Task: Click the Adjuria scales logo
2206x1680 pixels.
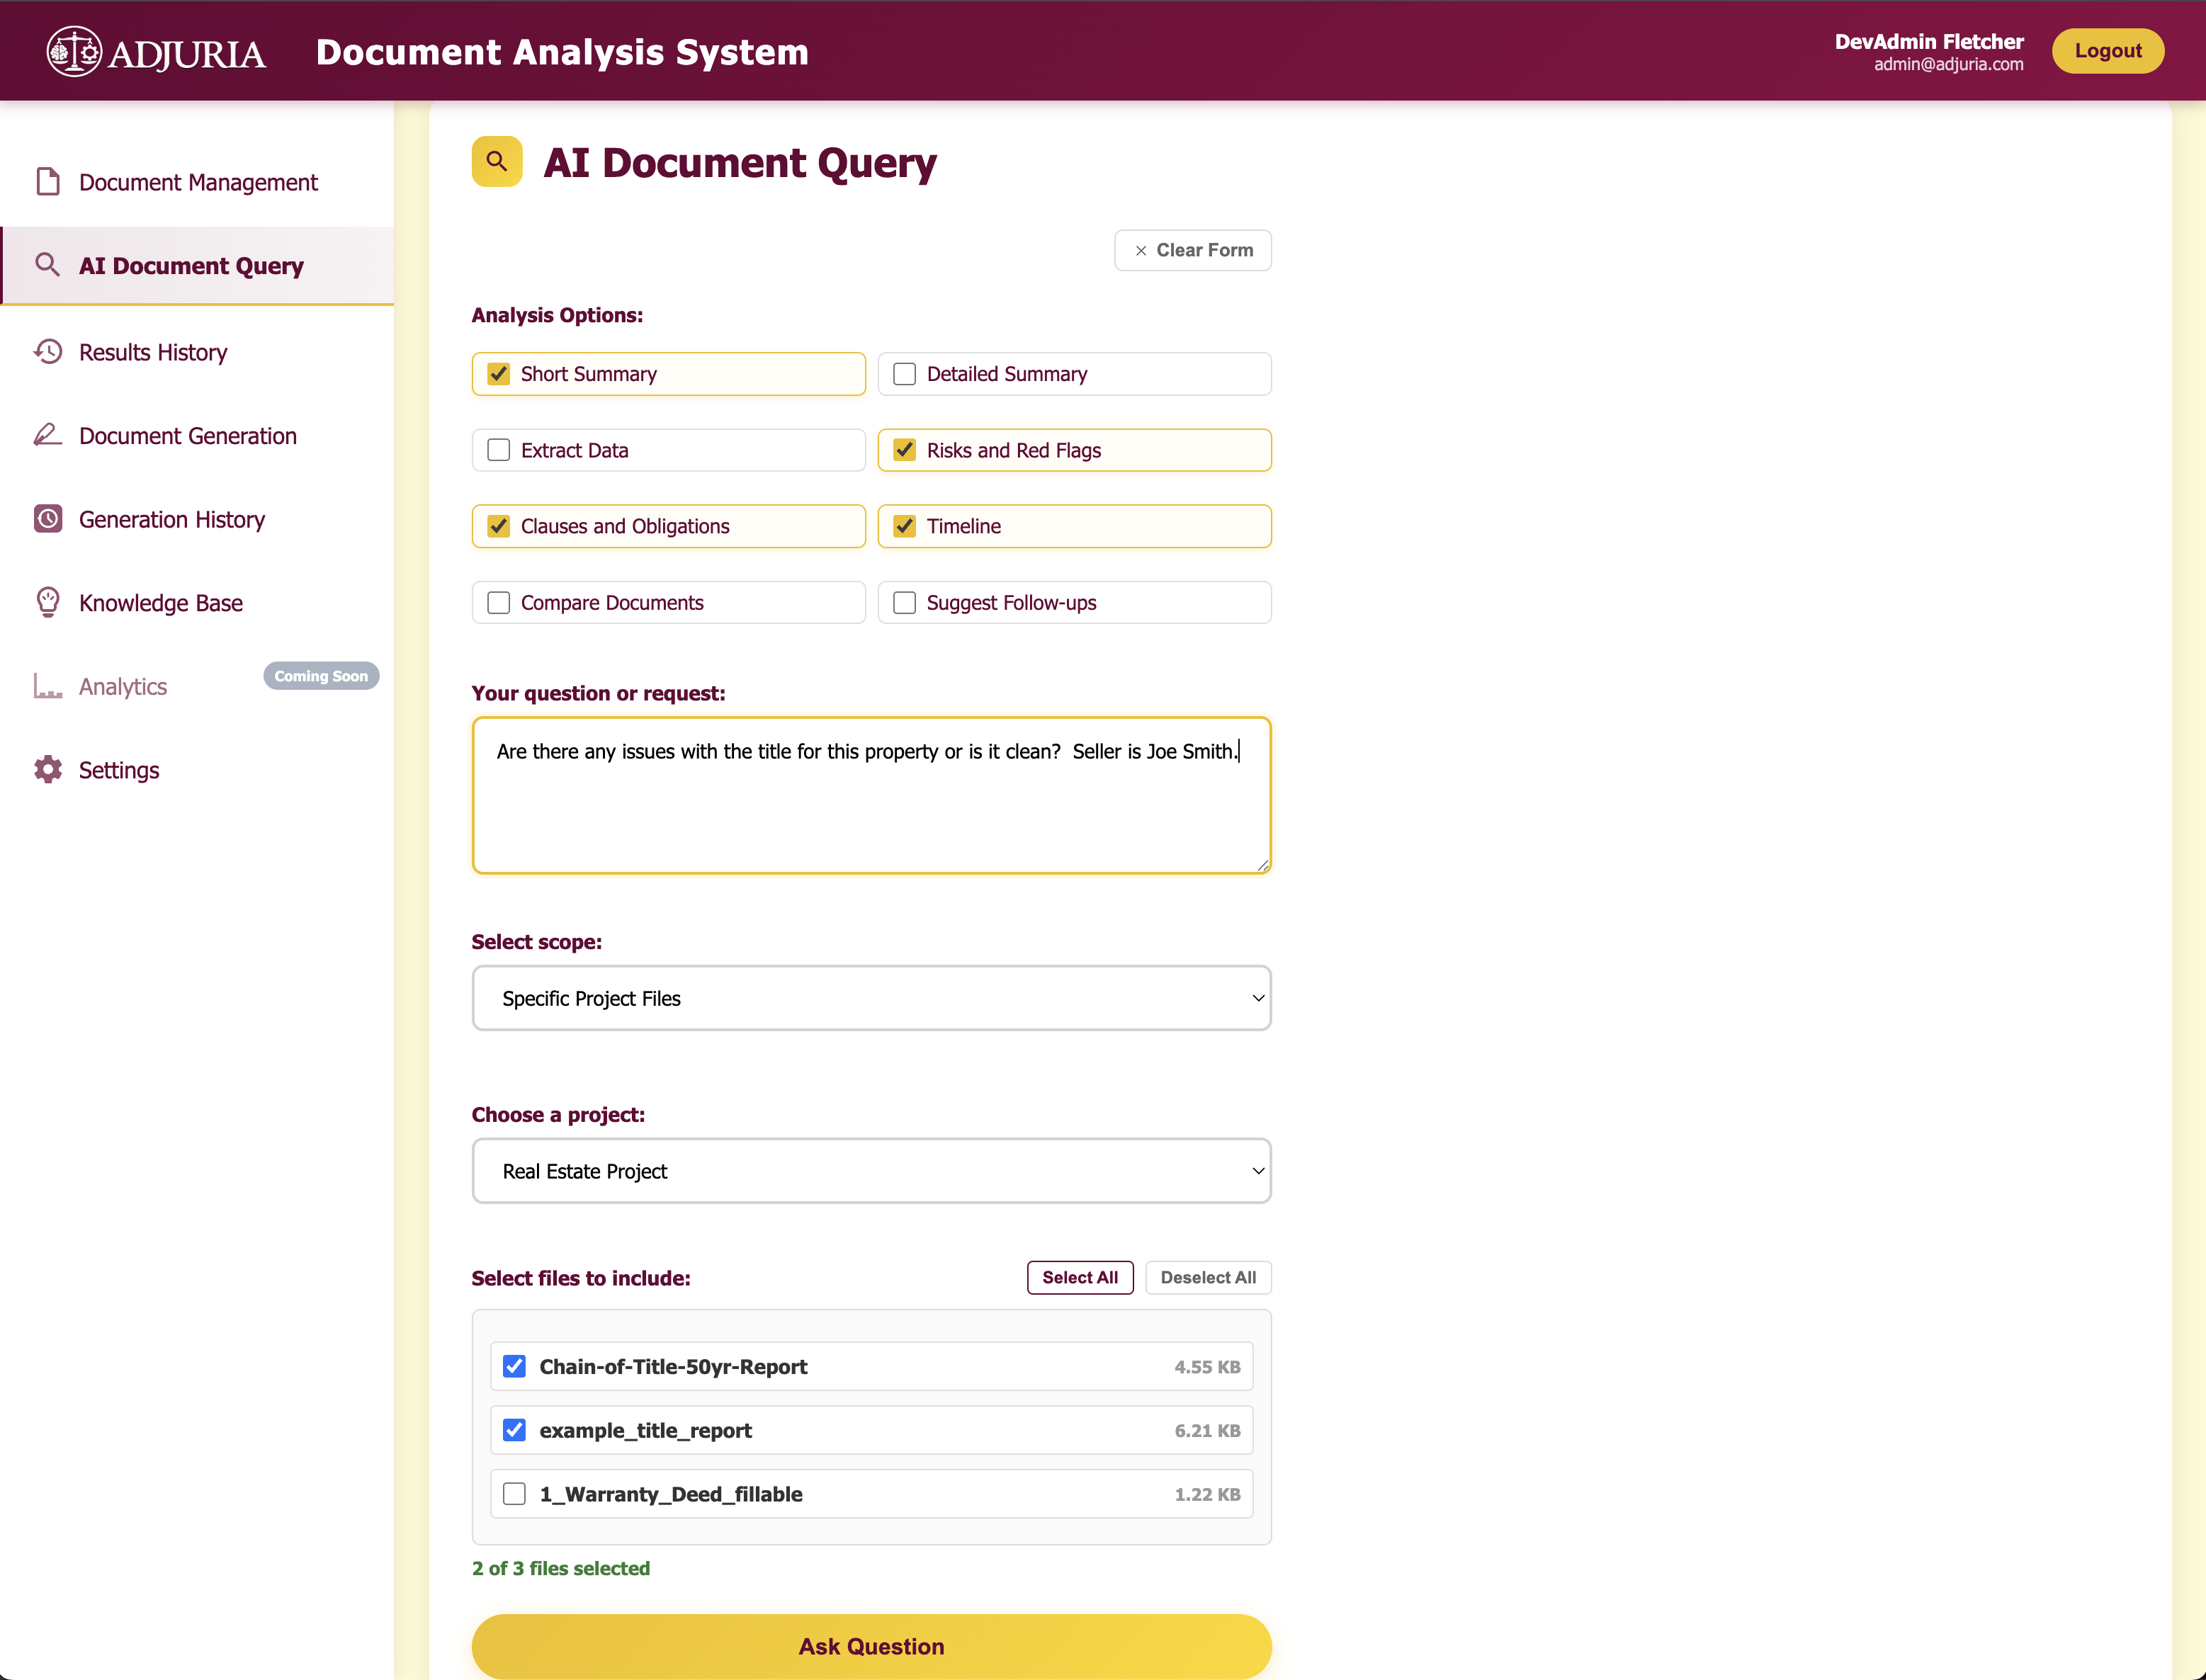Action: pyautogui.click(x=74, y=51)
